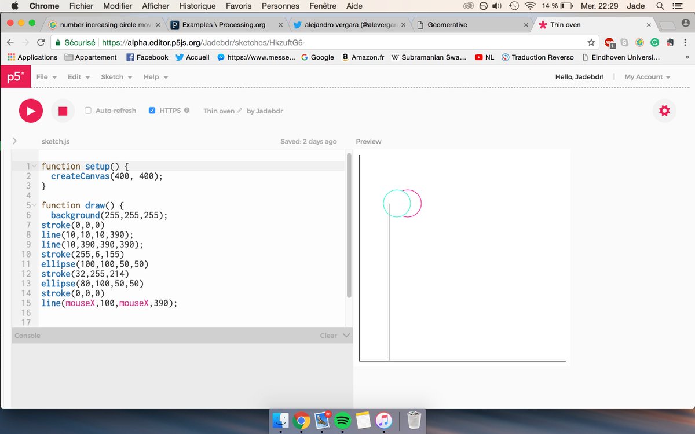Collapse the Console with its chevron
Viewport: 695px width, 434px height.
[x=346, y=335]
